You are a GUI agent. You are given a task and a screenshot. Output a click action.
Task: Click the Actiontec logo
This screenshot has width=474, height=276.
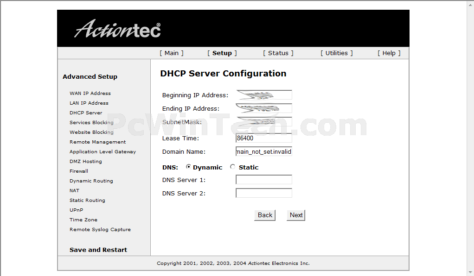(117, 29)
